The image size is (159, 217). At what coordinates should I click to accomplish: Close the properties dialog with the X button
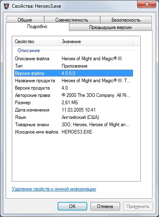[147, 4]
